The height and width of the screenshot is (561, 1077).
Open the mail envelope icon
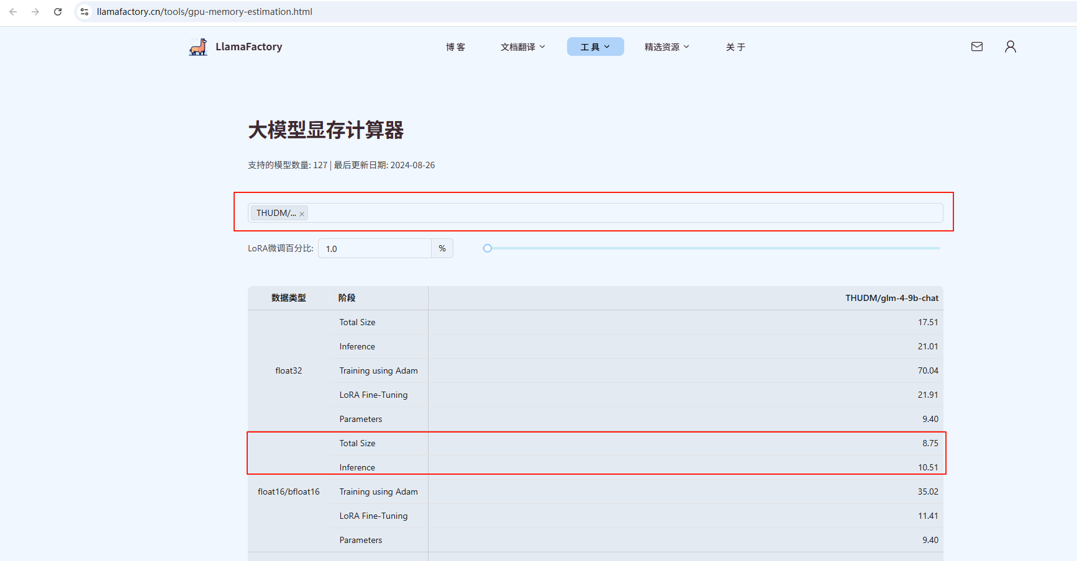click(977, 47)
